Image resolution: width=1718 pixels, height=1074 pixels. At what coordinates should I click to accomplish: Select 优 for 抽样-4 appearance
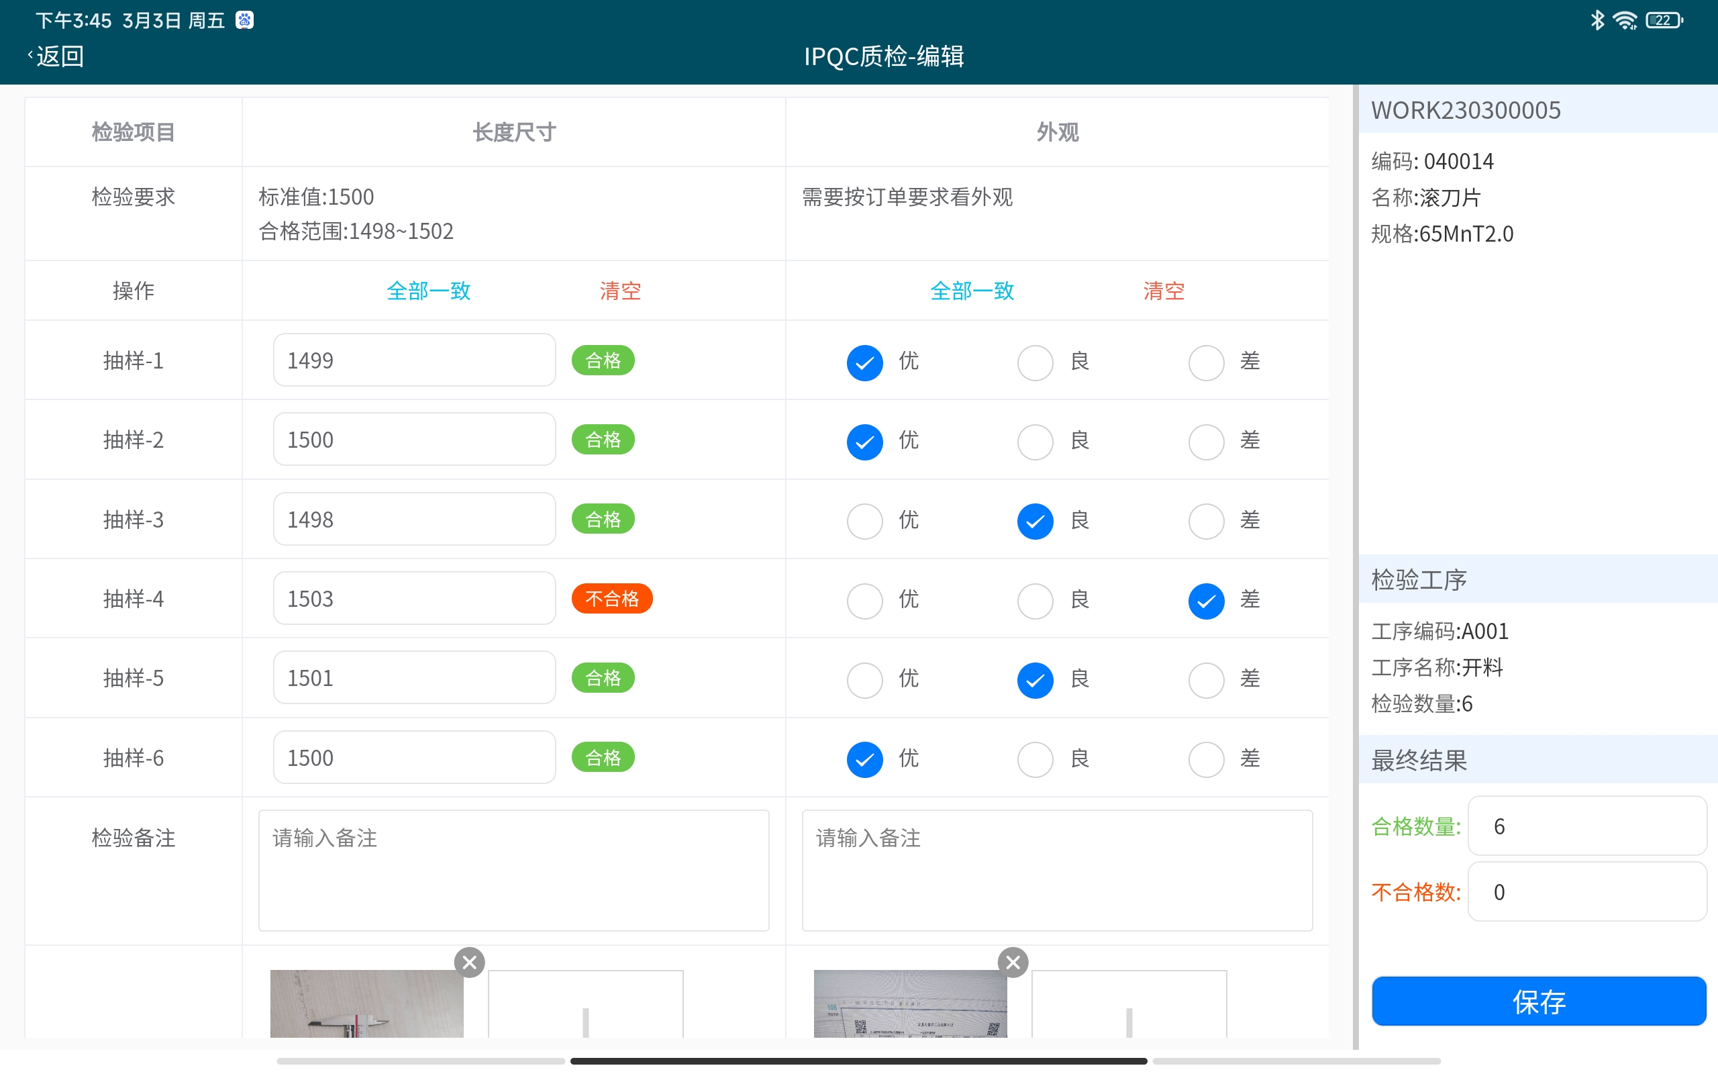coord(864,601)
